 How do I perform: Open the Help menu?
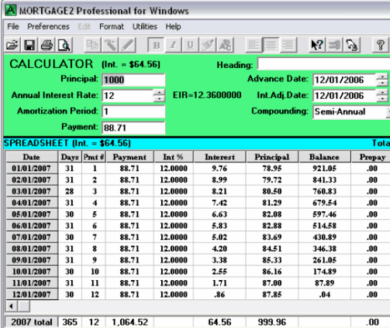coord(173,26)
